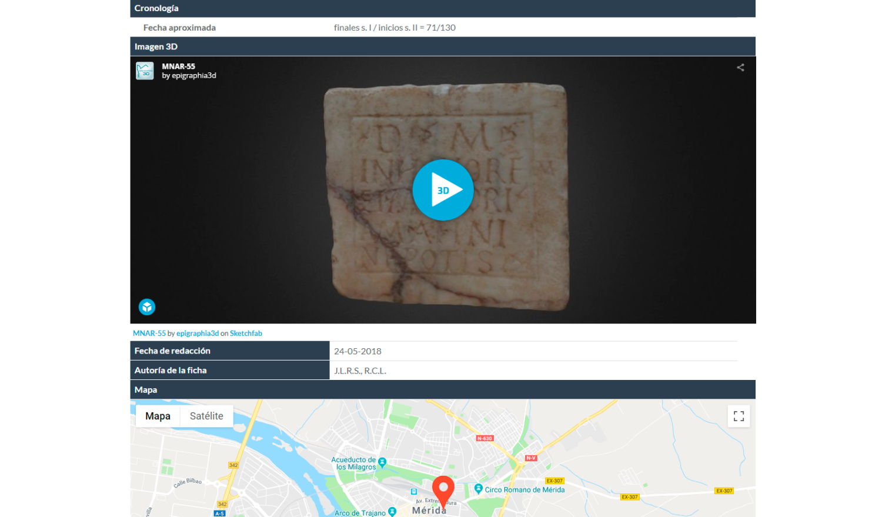Open the epigraphia3d link below the viewer

pos(198,333)
